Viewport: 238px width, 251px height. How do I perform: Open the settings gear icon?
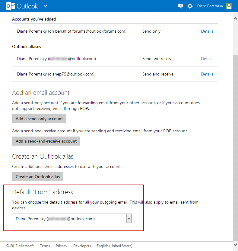click(x=190, y=6)
